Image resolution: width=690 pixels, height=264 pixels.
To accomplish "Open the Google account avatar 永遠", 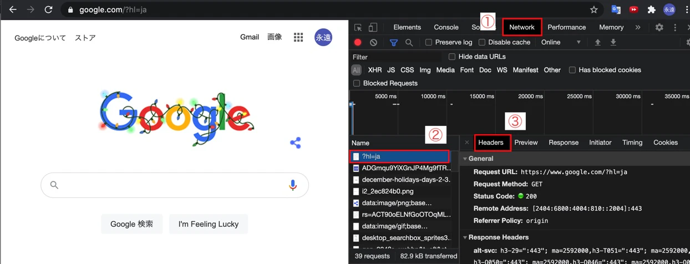I will [323, 37].
